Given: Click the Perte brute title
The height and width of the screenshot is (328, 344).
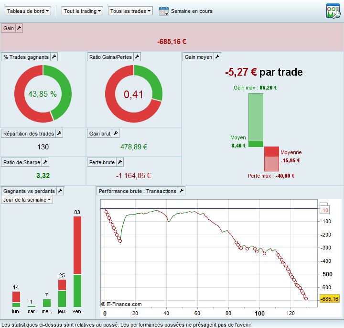Looking at the screenshot, I should coord(102,162).
